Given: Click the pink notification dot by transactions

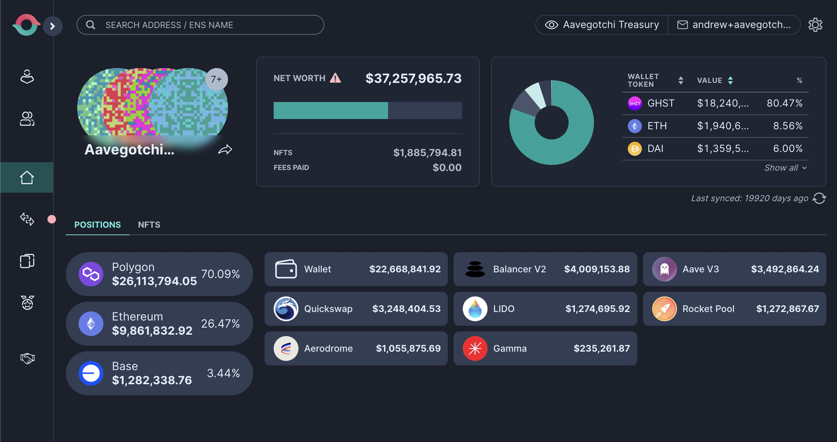Looking at the screenshot, I should [52, 219].
